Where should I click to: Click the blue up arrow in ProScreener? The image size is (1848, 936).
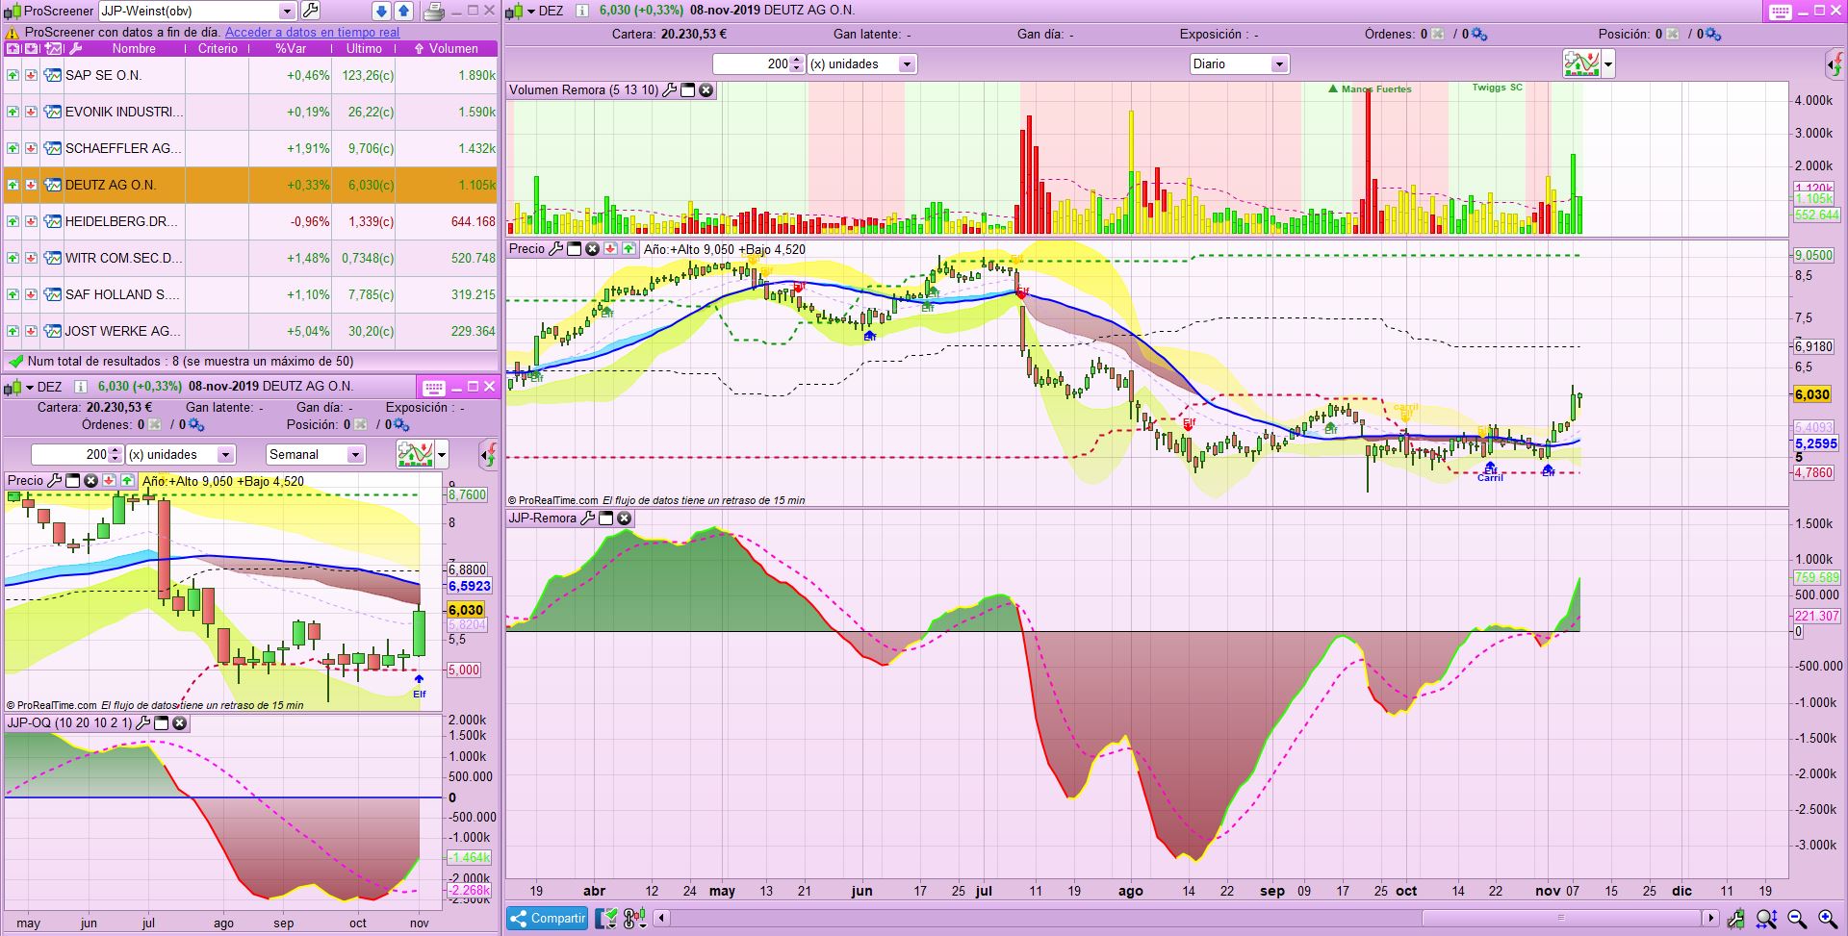coord(403,11)
